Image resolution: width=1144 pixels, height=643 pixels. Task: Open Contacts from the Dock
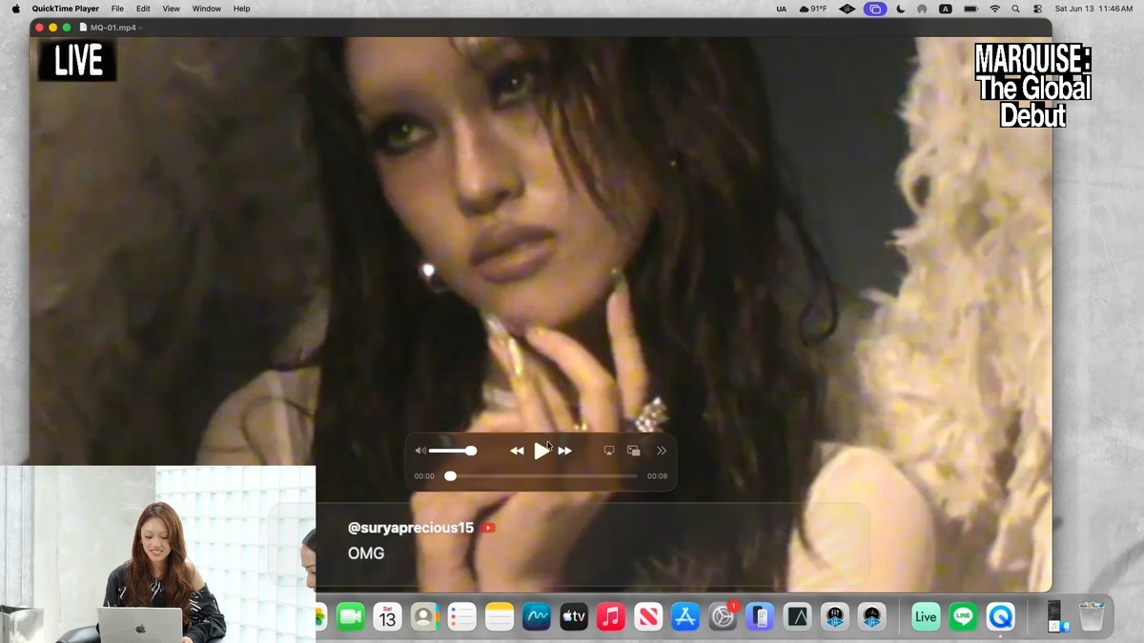424,616
